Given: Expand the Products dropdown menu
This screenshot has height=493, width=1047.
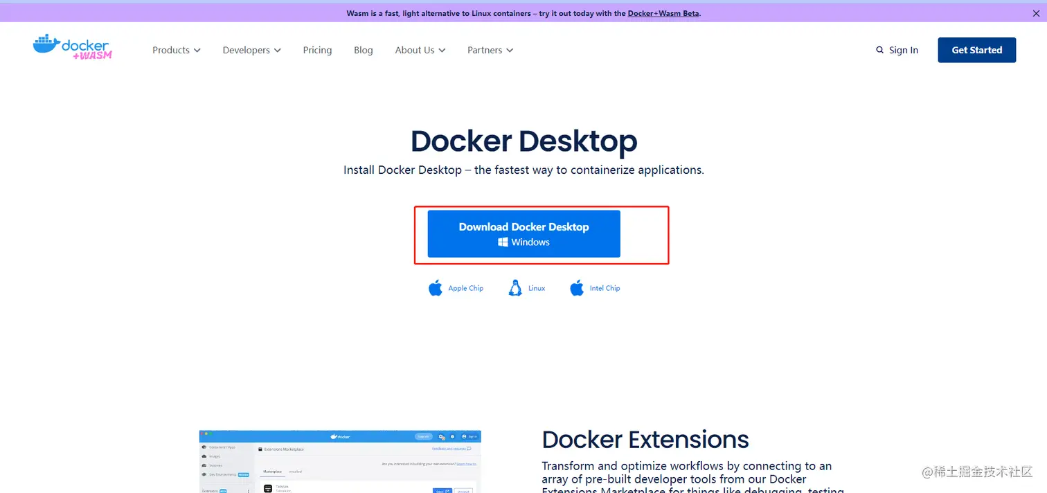Looking at the screenshot, I should (x=177, y=50).
